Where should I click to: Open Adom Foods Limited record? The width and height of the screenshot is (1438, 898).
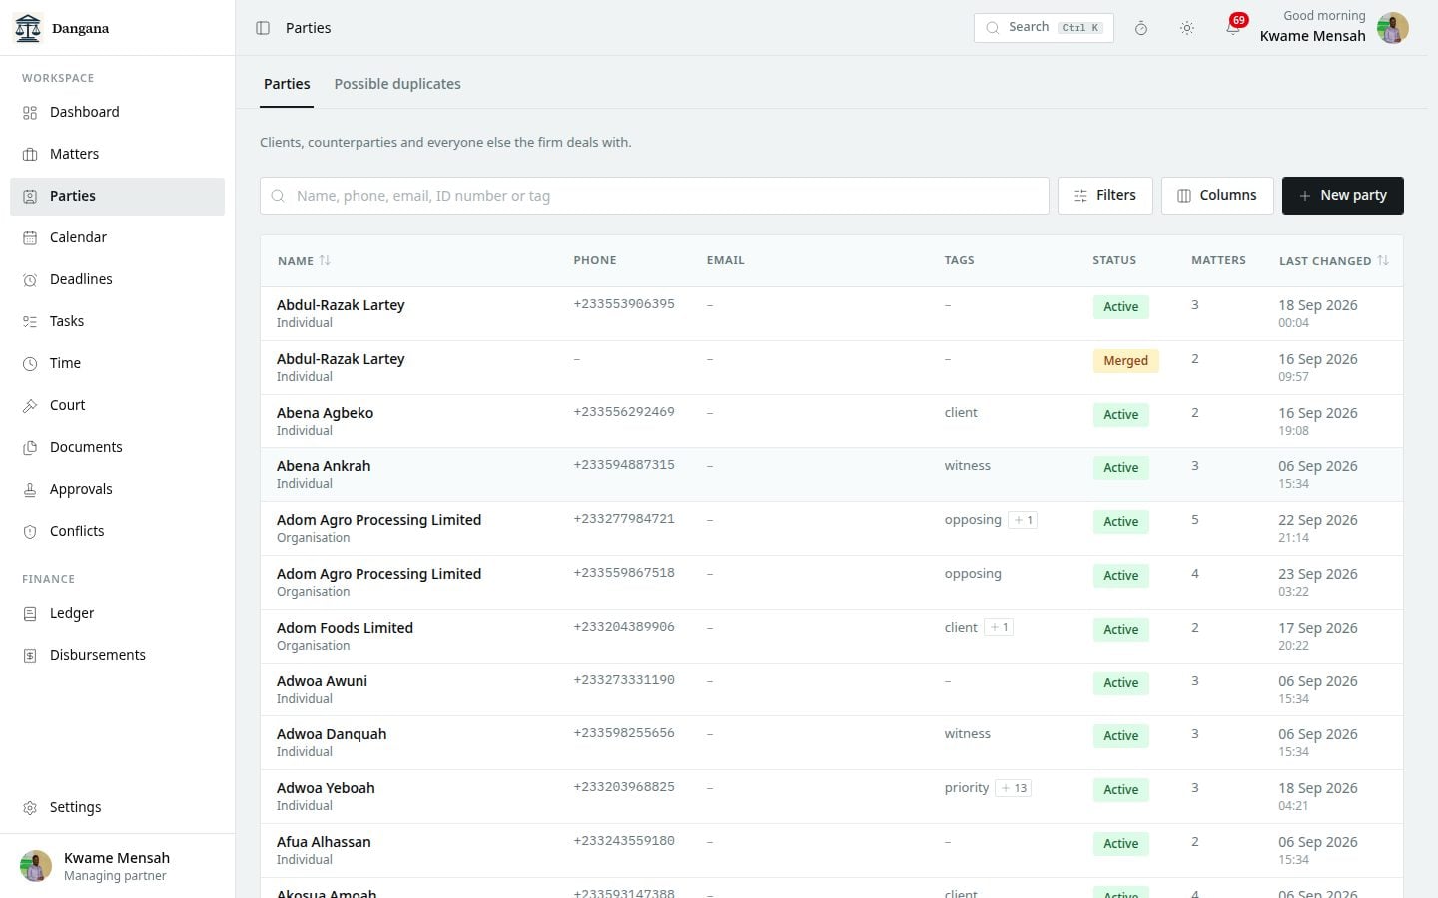tap(345, 628)
